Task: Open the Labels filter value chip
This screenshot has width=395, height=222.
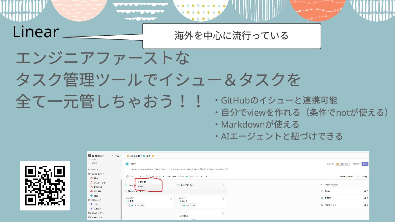Action: 192,177
